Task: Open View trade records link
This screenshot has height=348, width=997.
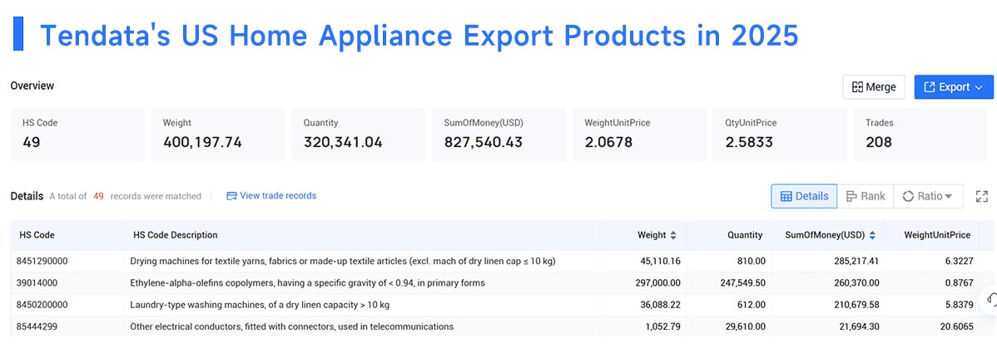Action: [x=271, y=195]
